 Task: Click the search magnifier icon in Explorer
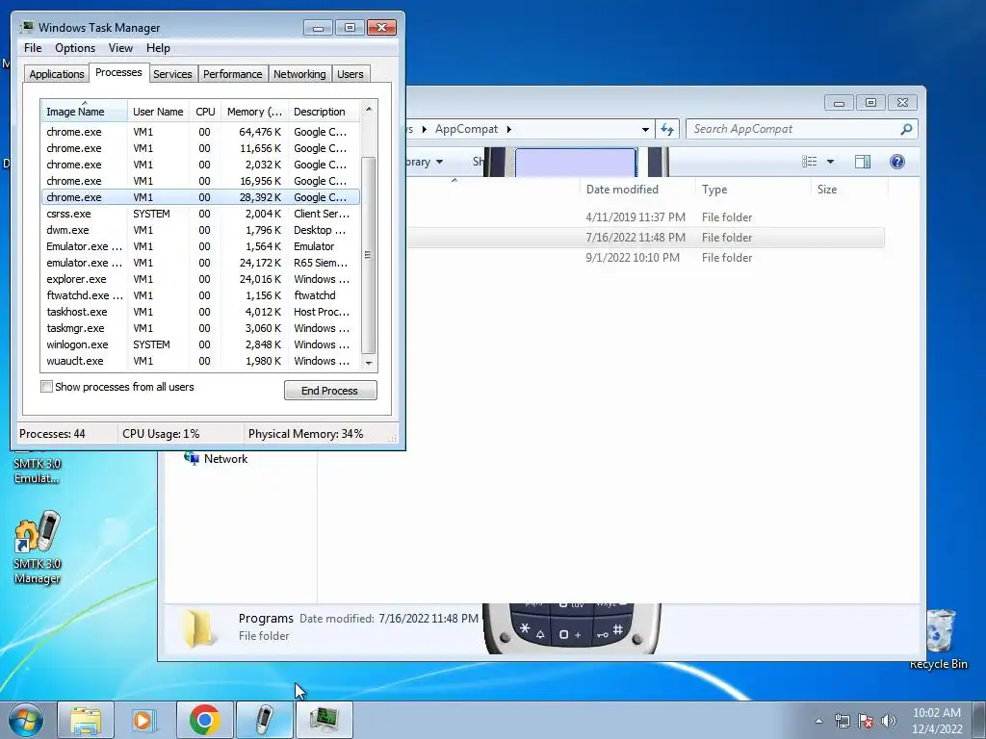point(906,129)
